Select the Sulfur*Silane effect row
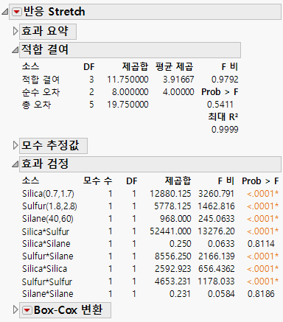This screenshot has height=322, width=283. pyautogui.click(x=150, y=256)
